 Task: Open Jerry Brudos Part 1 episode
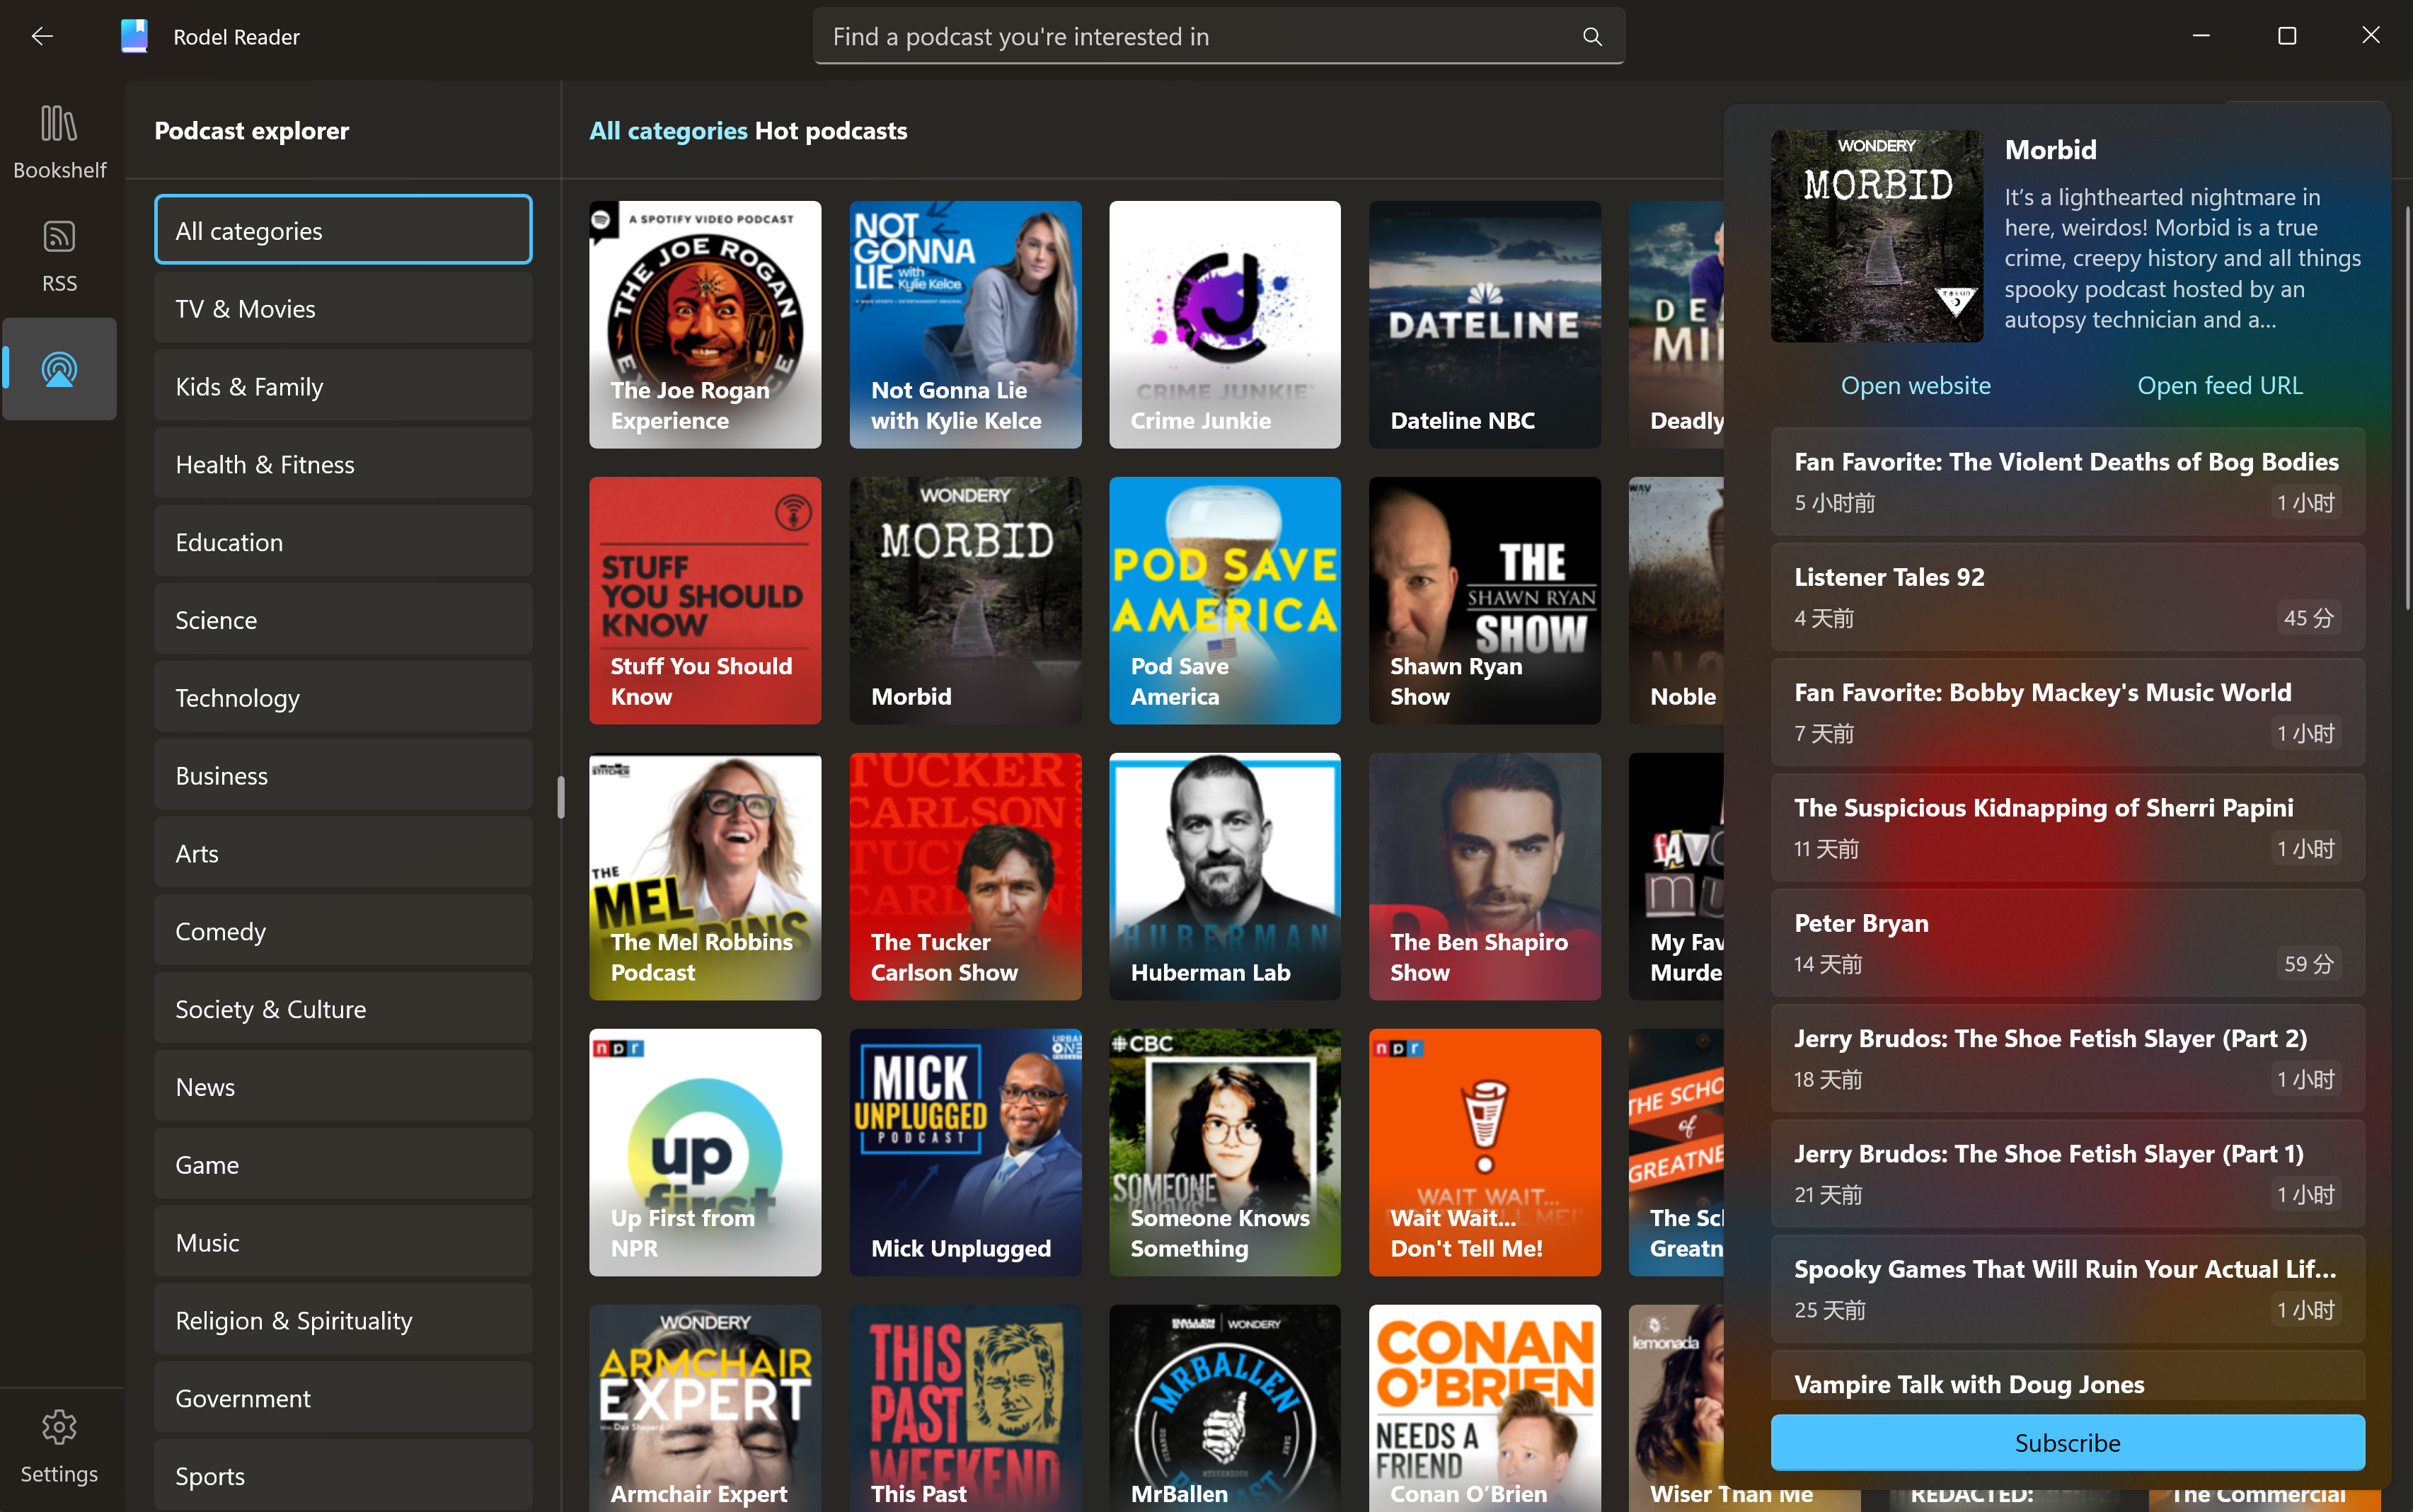point(2067,1174)
